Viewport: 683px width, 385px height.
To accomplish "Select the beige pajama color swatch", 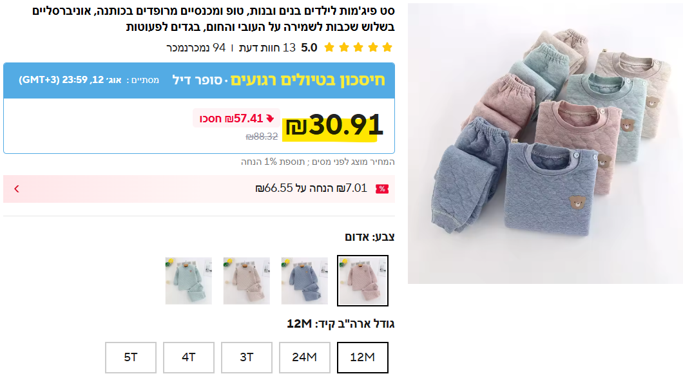I will click(247, 281).
